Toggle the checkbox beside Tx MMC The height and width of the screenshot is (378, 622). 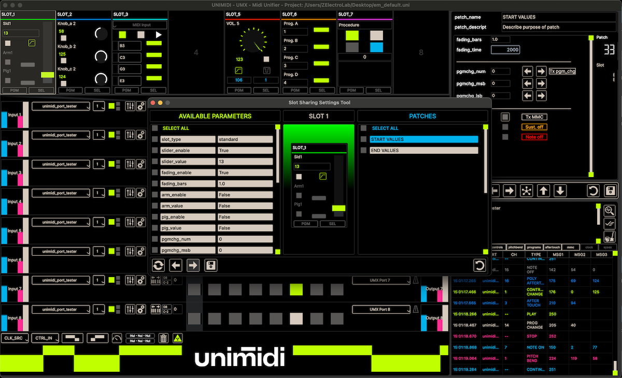click(505, 117)
